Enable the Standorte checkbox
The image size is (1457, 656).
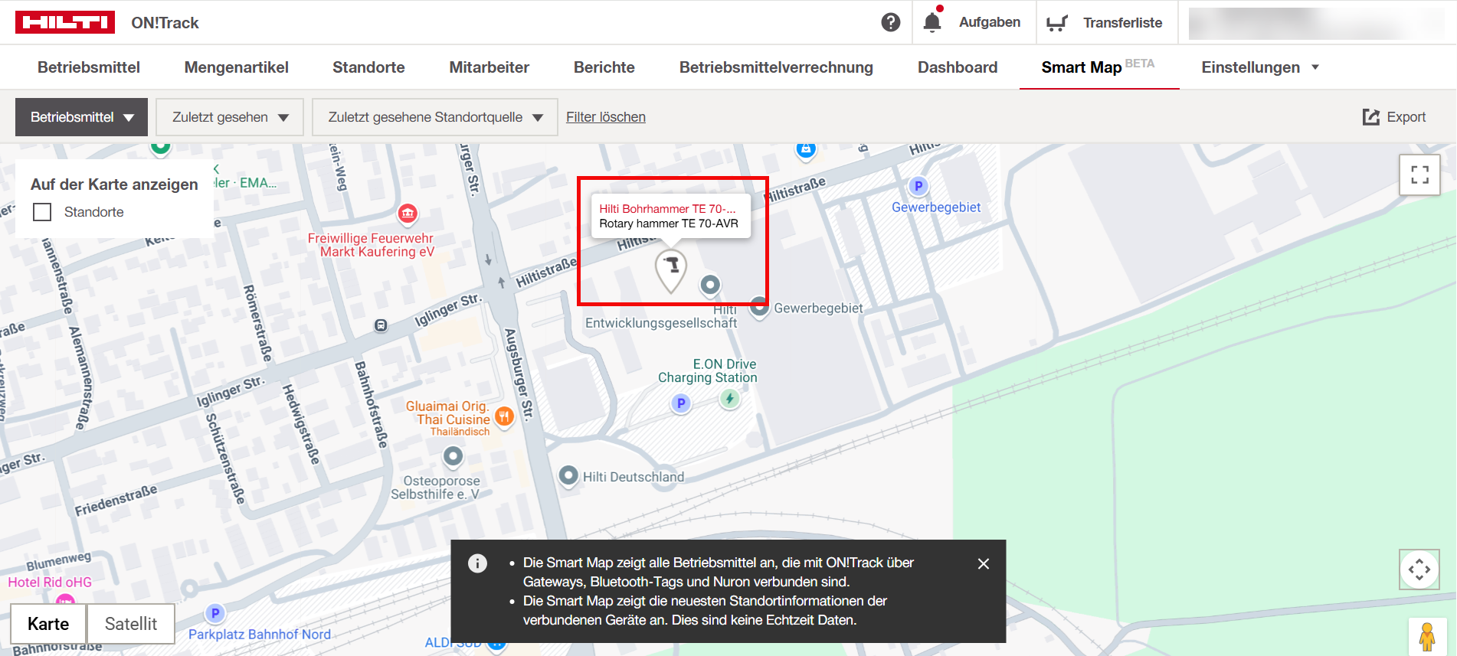point(42,212)
